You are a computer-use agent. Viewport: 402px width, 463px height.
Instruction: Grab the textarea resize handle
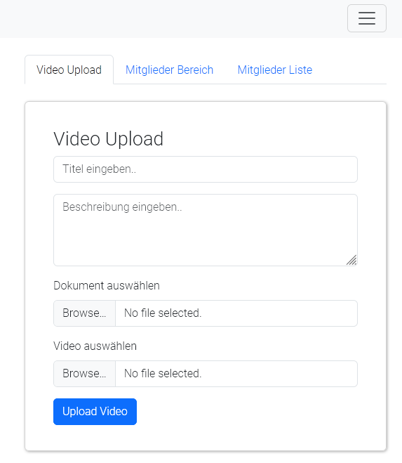351,260
